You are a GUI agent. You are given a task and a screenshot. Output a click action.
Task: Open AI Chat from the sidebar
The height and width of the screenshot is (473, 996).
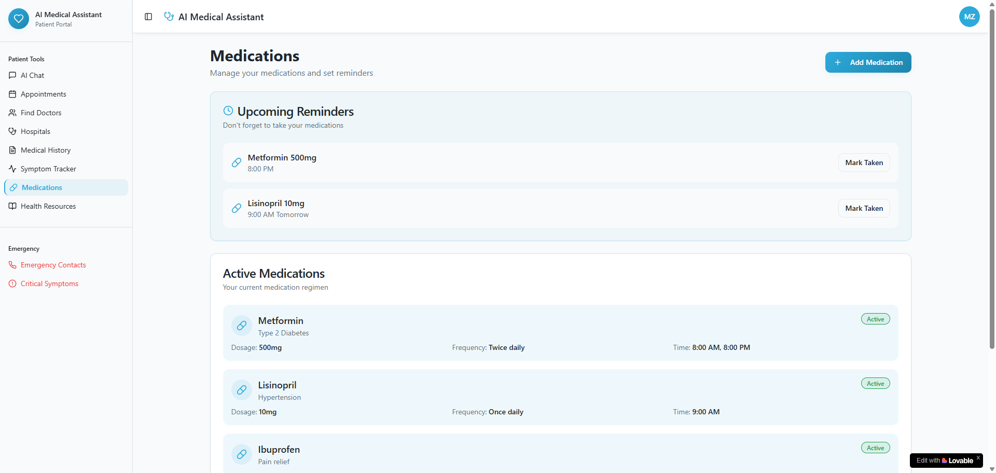(x=66, y=75)
